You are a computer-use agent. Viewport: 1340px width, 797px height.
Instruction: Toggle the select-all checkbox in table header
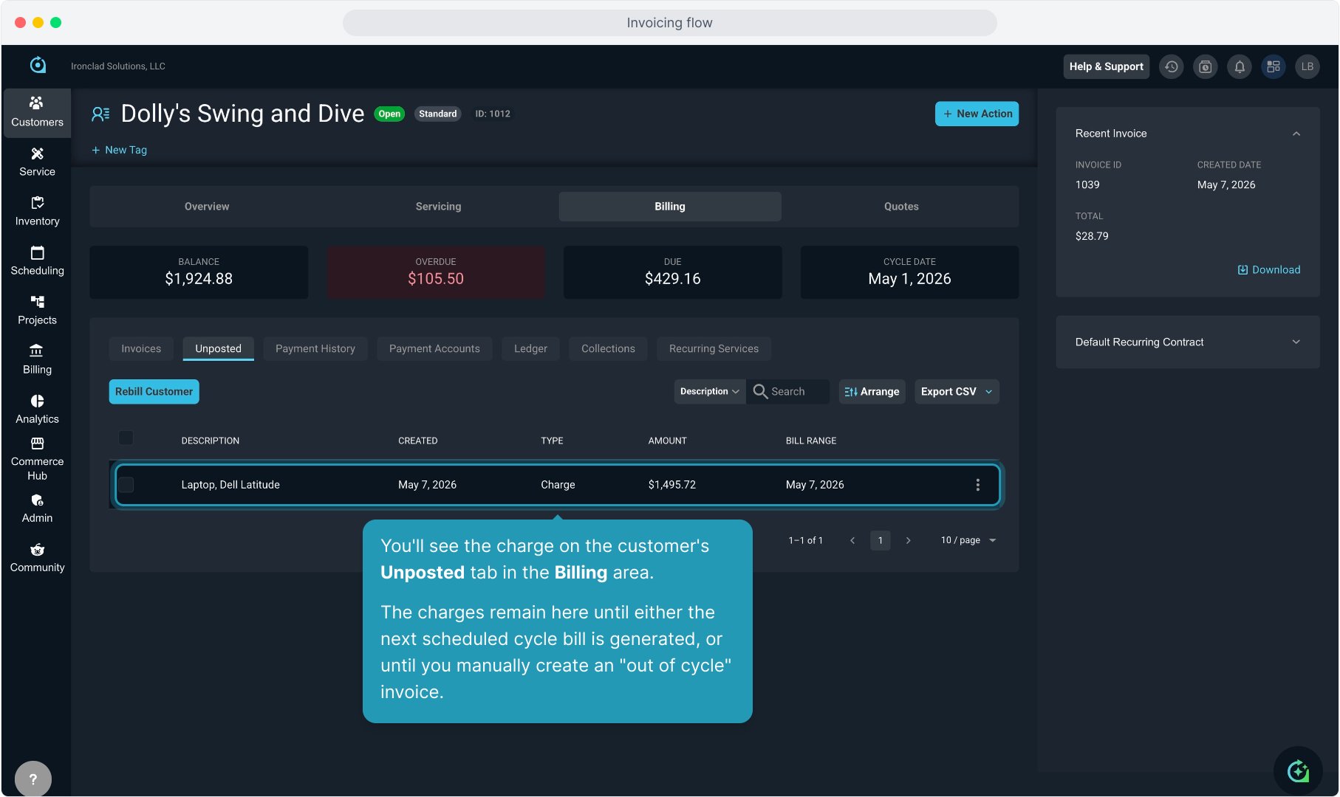coord(126,438)
